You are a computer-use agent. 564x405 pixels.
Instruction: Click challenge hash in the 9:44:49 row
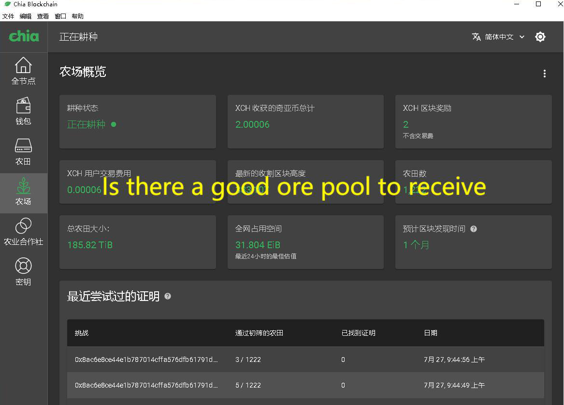tap(146, 385)
